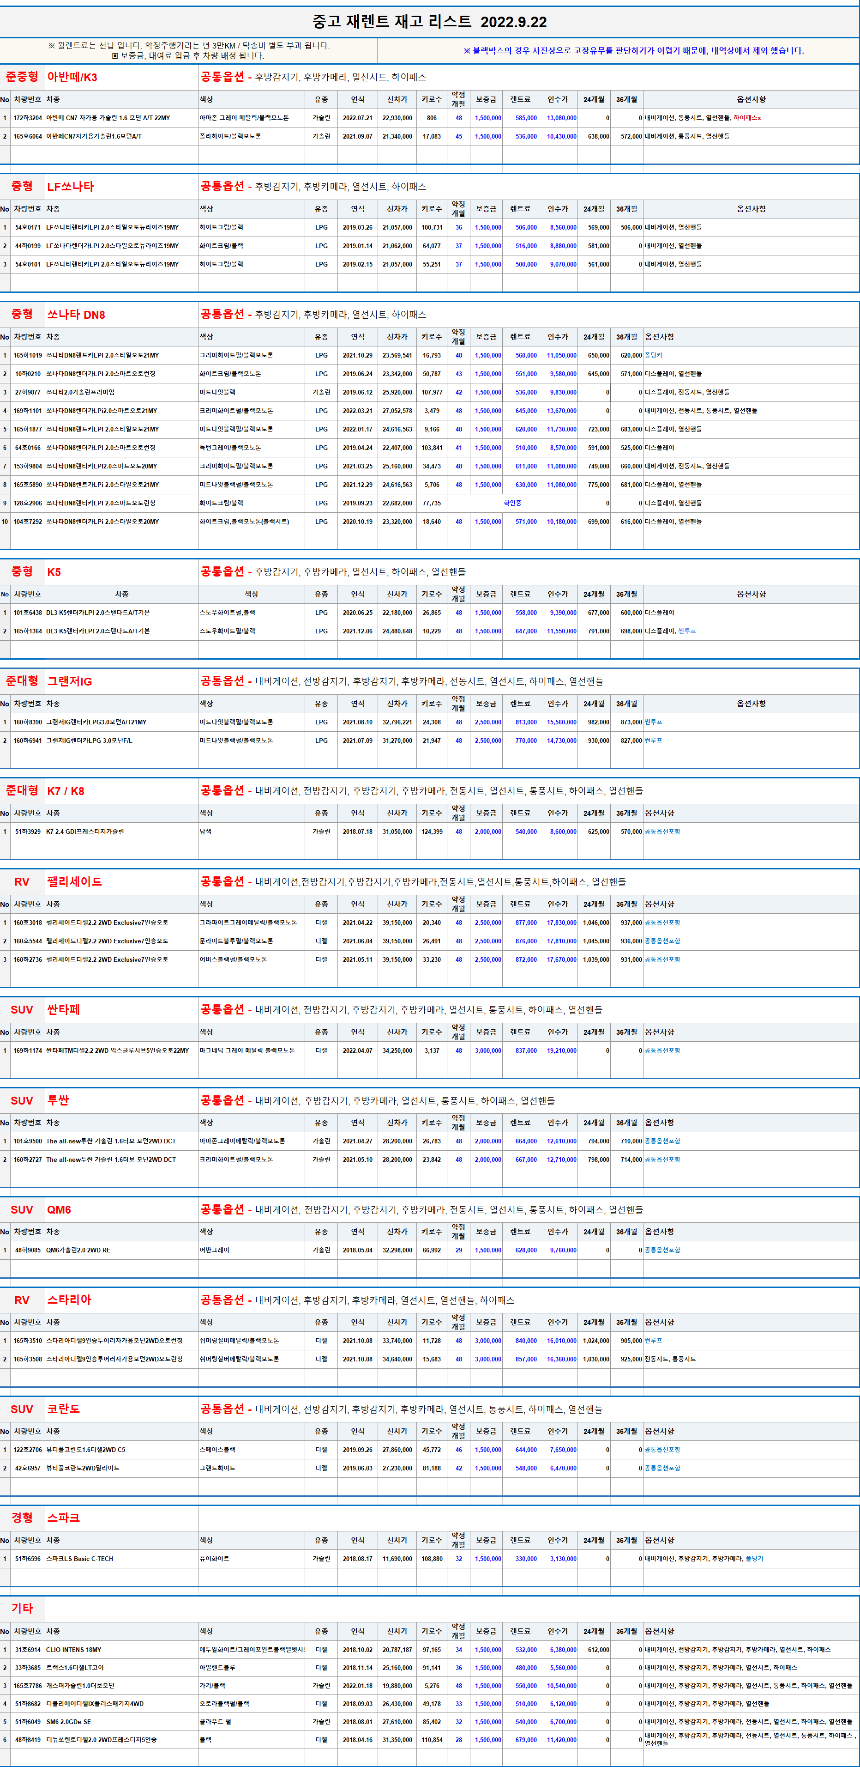Image resolution: width=860 pixels, height=1767 pixels.
Task: Select the car name 'QM6가솔린2.0 2WD RE'
Action: (x=78, y=1251)
